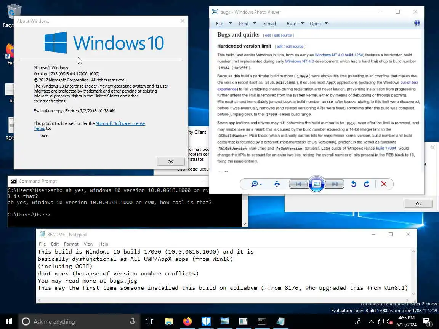This screenshot has width=439, height=329.
Task: Click OK in the background error dialog
Action: [418, 204]
